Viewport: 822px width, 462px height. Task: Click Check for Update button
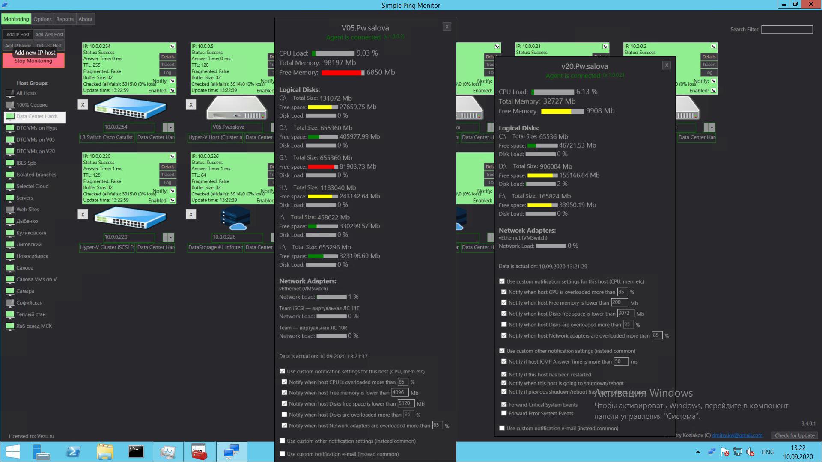[795, 435]
